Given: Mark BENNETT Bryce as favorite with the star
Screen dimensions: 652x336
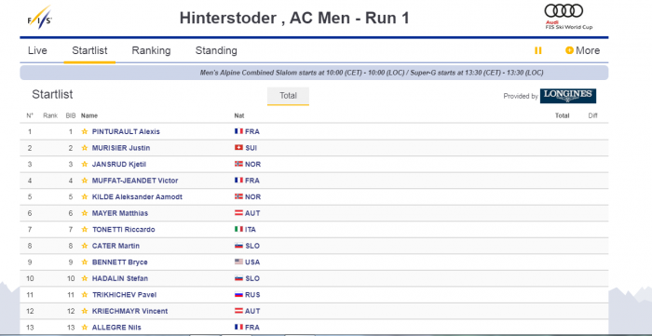Looking at the screenshot, I should pyautogui.click(x=85, y=262).
